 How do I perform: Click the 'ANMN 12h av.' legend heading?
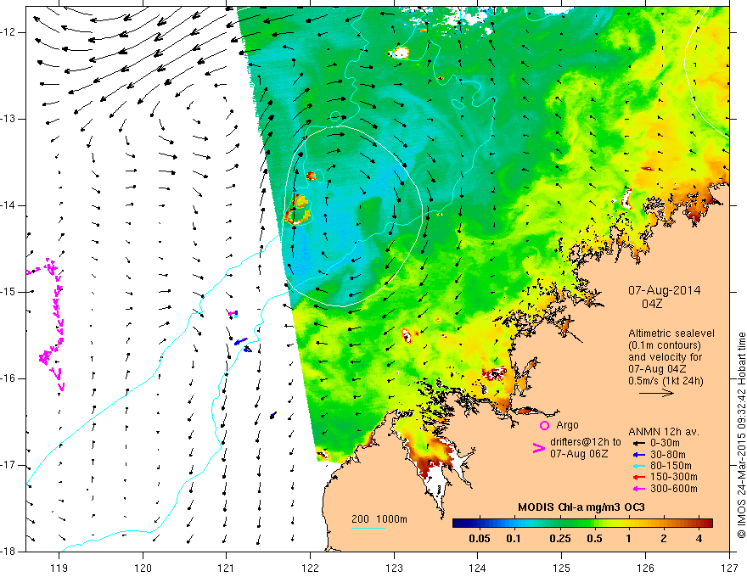(664, 432)
